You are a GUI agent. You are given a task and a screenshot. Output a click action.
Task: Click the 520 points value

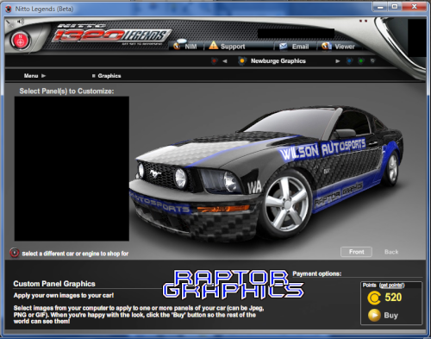tap(393, 298)
